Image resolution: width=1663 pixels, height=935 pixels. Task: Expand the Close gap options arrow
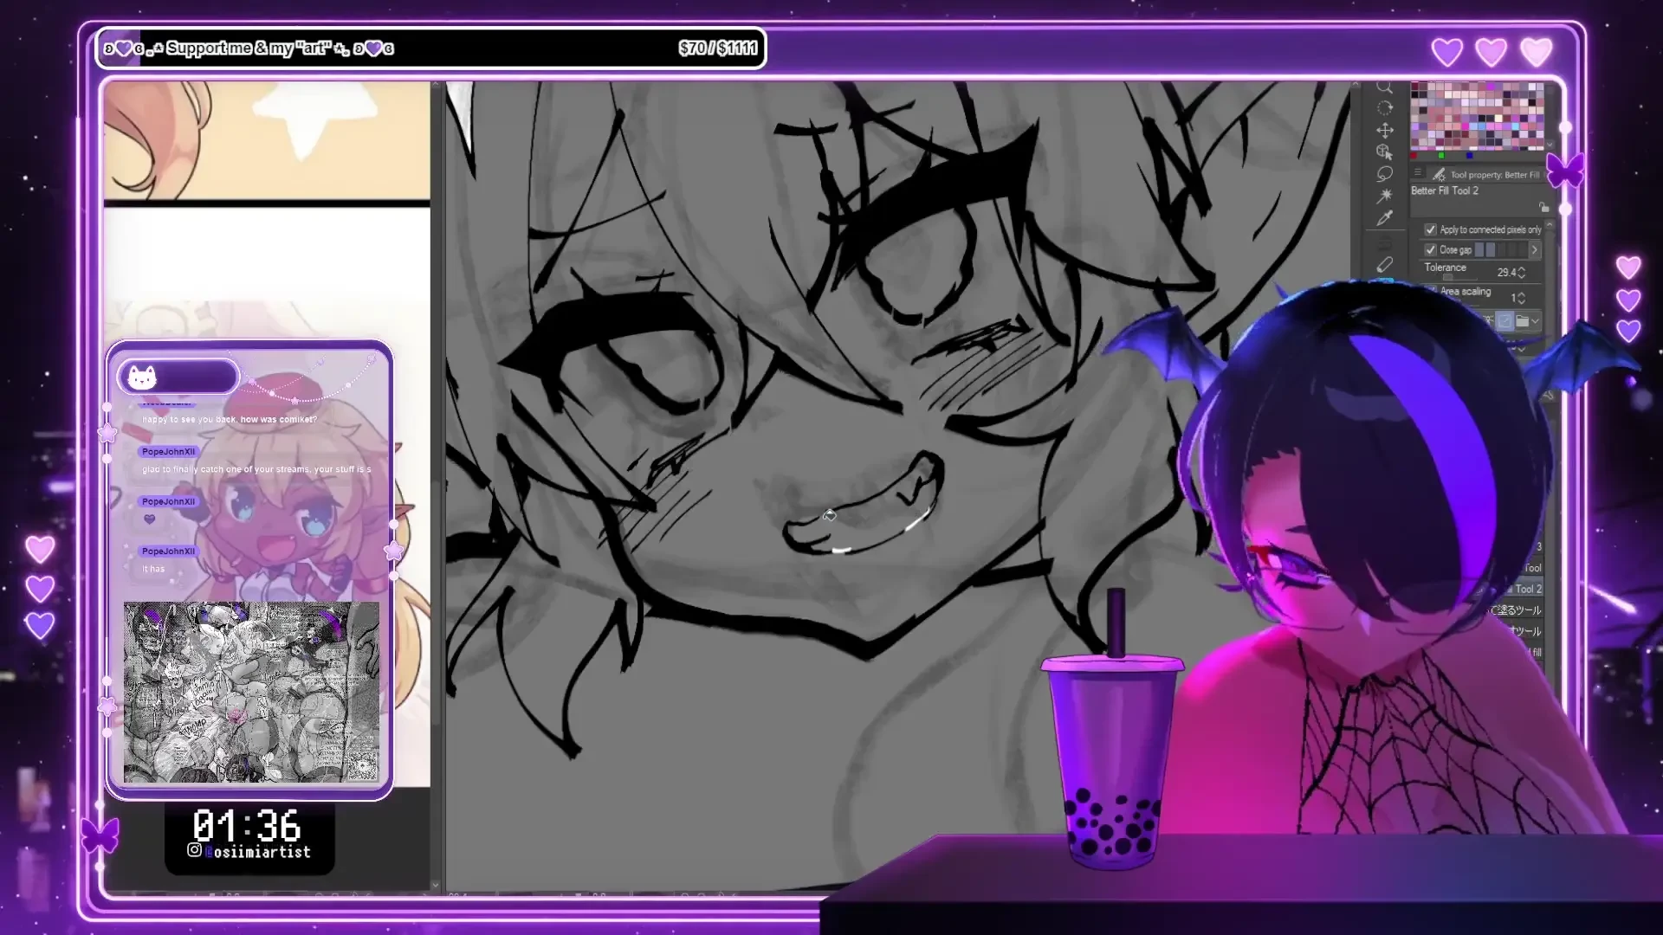coord(1535,250)
